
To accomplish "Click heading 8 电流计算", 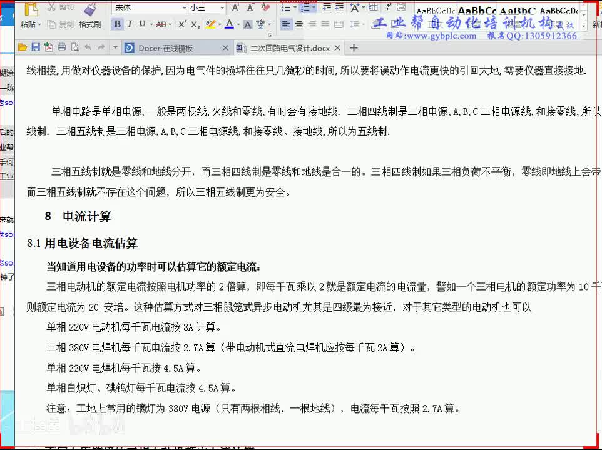I will 78,216.
